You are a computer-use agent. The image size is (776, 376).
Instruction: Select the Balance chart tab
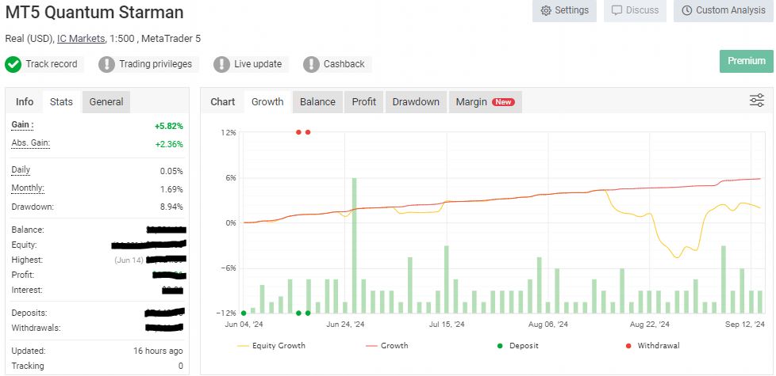coord(317,102)
